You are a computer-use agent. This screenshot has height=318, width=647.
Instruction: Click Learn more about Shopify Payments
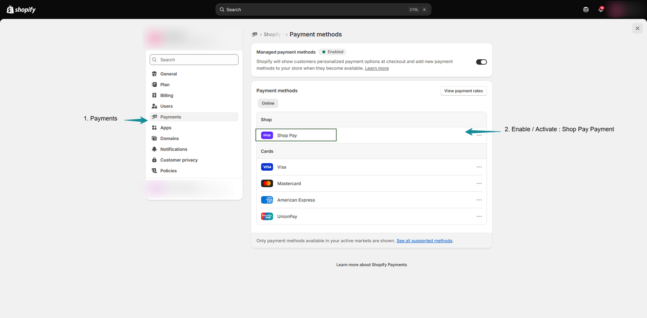pos(372,265)
